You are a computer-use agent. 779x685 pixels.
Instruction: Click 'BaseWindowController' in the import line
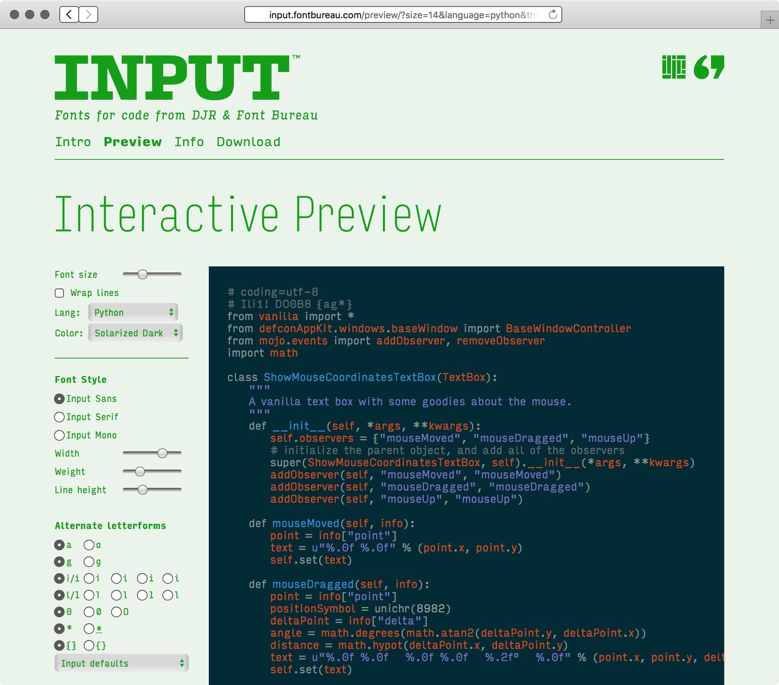tap(569, 328)
